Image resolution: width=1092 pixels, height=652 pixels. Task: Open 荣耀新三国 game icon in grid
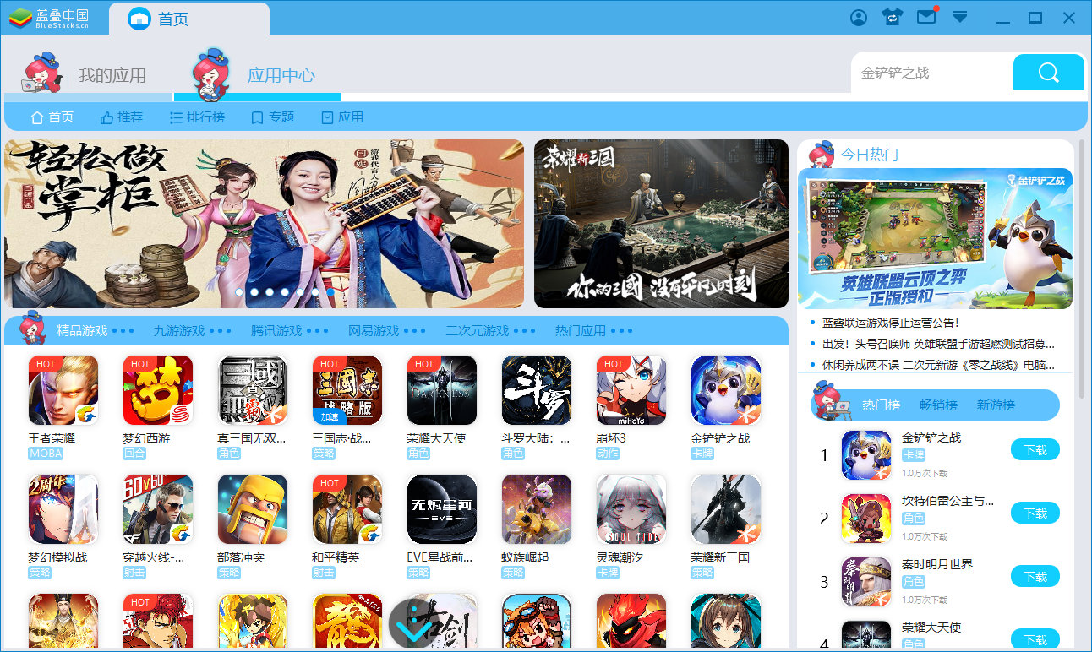click(x=726, y=509)
